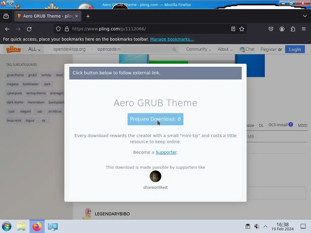Select the megano tag

click(x=13, y=84)
